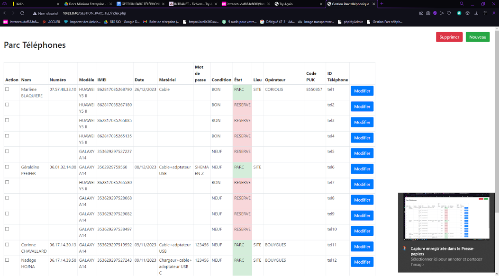The image size is (500, 276).
Task: Click the red Supprimer button
Action: point(449,37)
